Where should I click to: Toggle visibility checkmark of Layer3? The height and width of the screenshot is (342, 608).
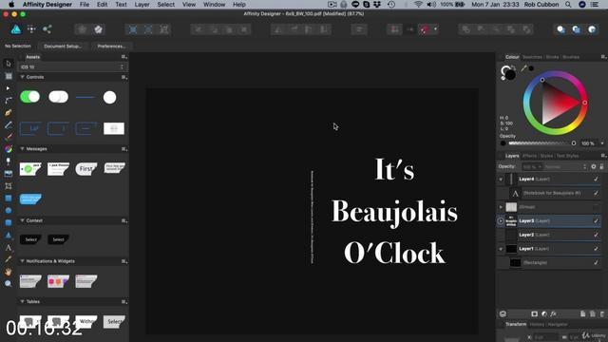click(596, 220)
